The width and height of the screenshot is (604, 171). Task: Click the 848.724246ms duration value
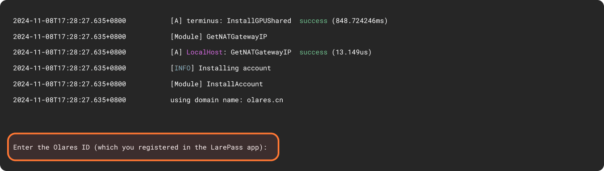click(359, 21)
